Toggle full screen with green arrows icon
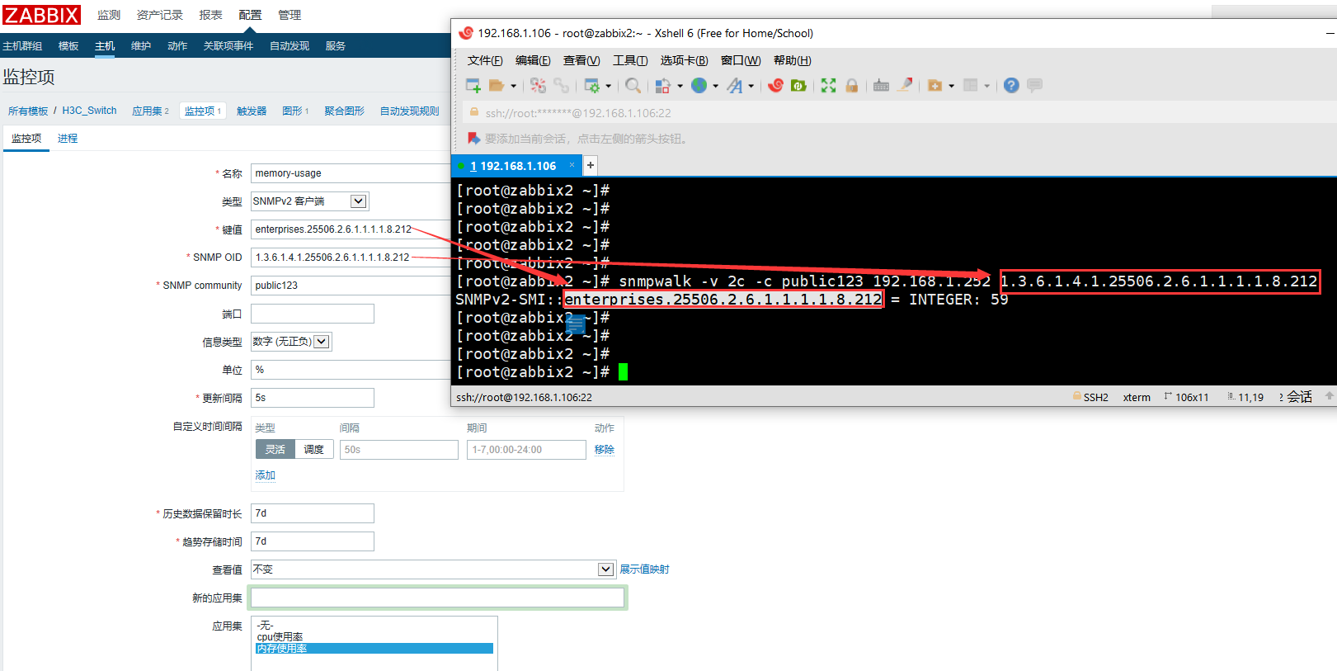 pos(828,85)
